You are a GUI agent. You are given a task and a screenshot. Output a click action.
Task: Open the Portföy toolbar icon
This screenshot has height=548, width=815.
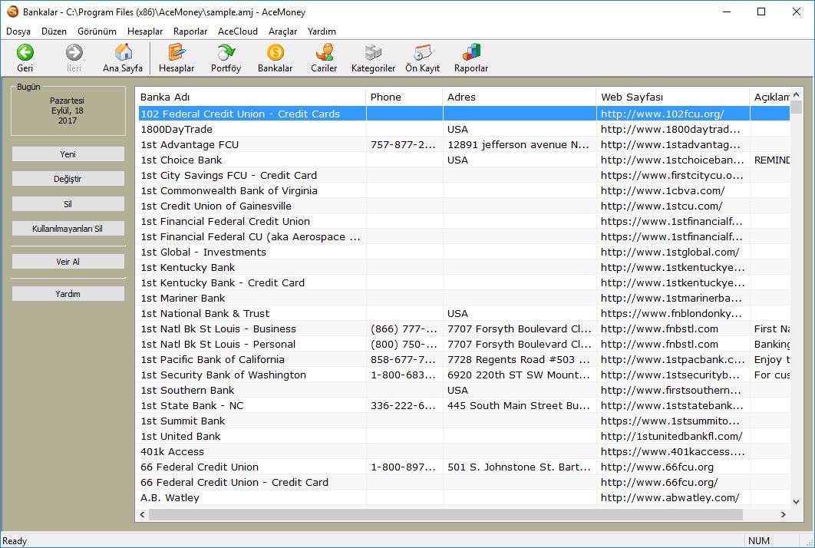click(x=226, y=52)
